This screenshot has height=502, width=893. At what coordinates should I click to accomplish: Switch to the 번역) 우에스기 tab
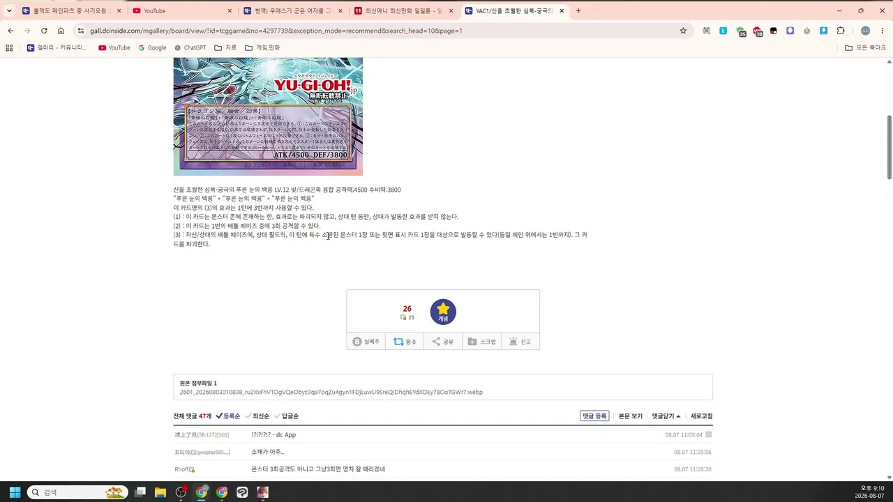pos(293,10)
